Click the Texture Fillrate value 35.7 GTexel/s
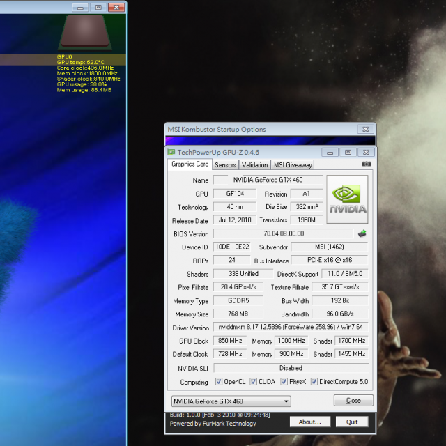Screen dimensions: 446x446 (x=340, y=286)
